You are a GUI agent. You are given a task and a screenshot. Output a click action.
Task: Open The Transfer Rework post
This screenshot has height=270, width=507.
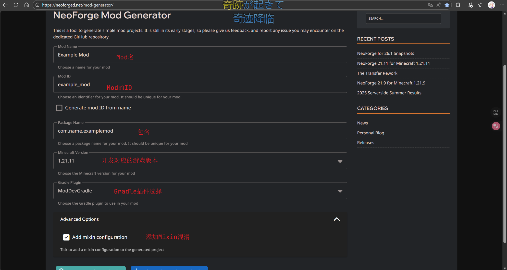tap(377, 73)
